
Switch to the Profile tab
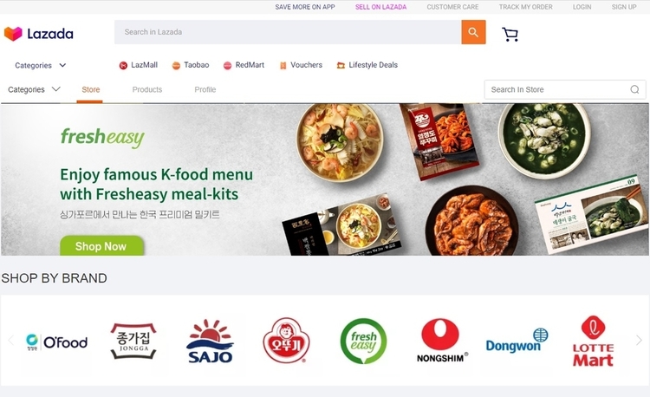pyautogui.click(x=205, y=89)
